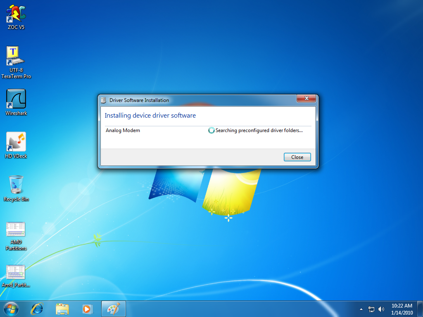Click the Driver Software Installation title bar icon
This screenshot has width=423, height=317.
coord(104,100)
